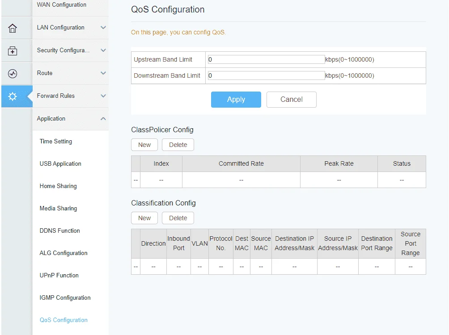The image size is (449, 335).
Task: Click the QoS Configuration page title
Action: click(x=168, y=9)
